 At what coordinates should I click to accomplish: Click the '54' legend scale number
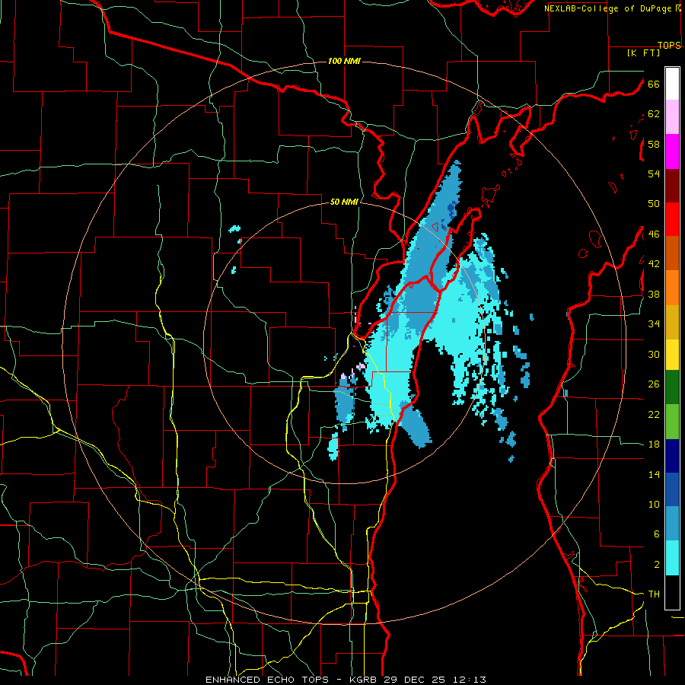[654, 174]
